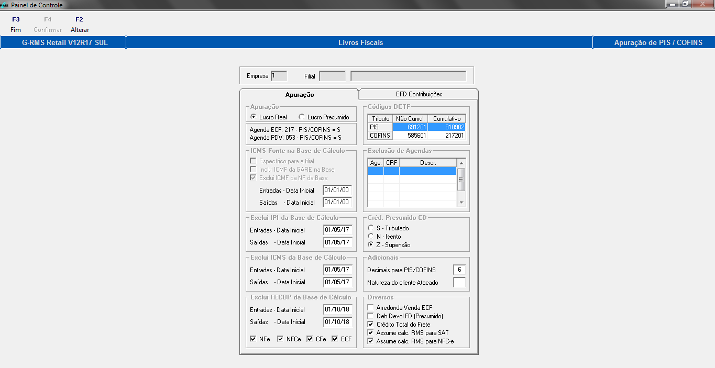
Task: Click ICMS Fonte Entradas date field
Action: (337, 190)
